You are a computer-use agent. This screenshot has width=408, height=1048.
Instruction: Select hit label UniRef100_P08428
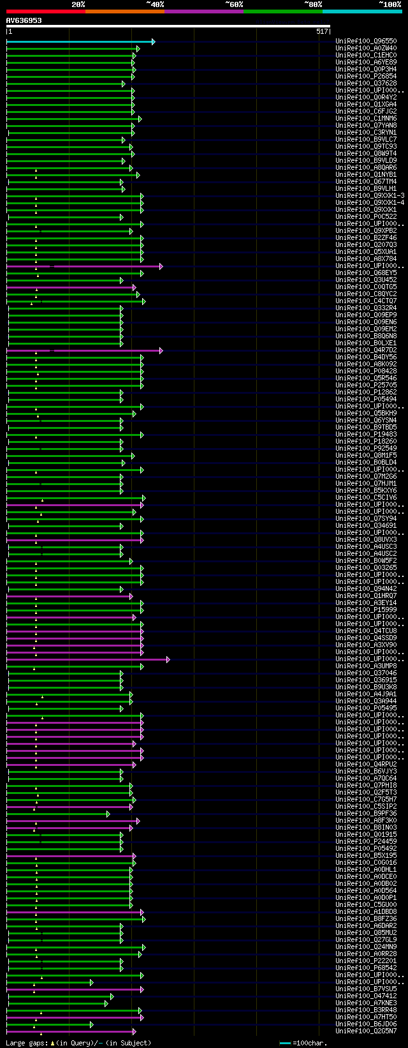tap(366, 371)
